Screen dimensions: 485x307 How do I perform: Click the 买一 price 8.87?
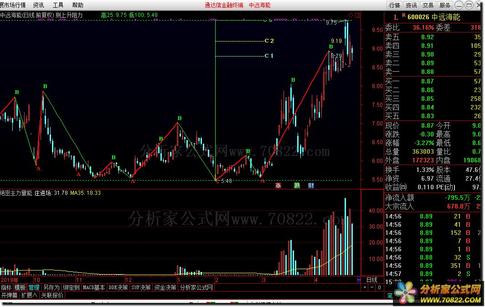tap(427, 81)
